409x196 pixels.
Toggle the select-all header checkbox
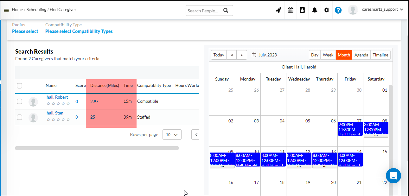(20, 86)
